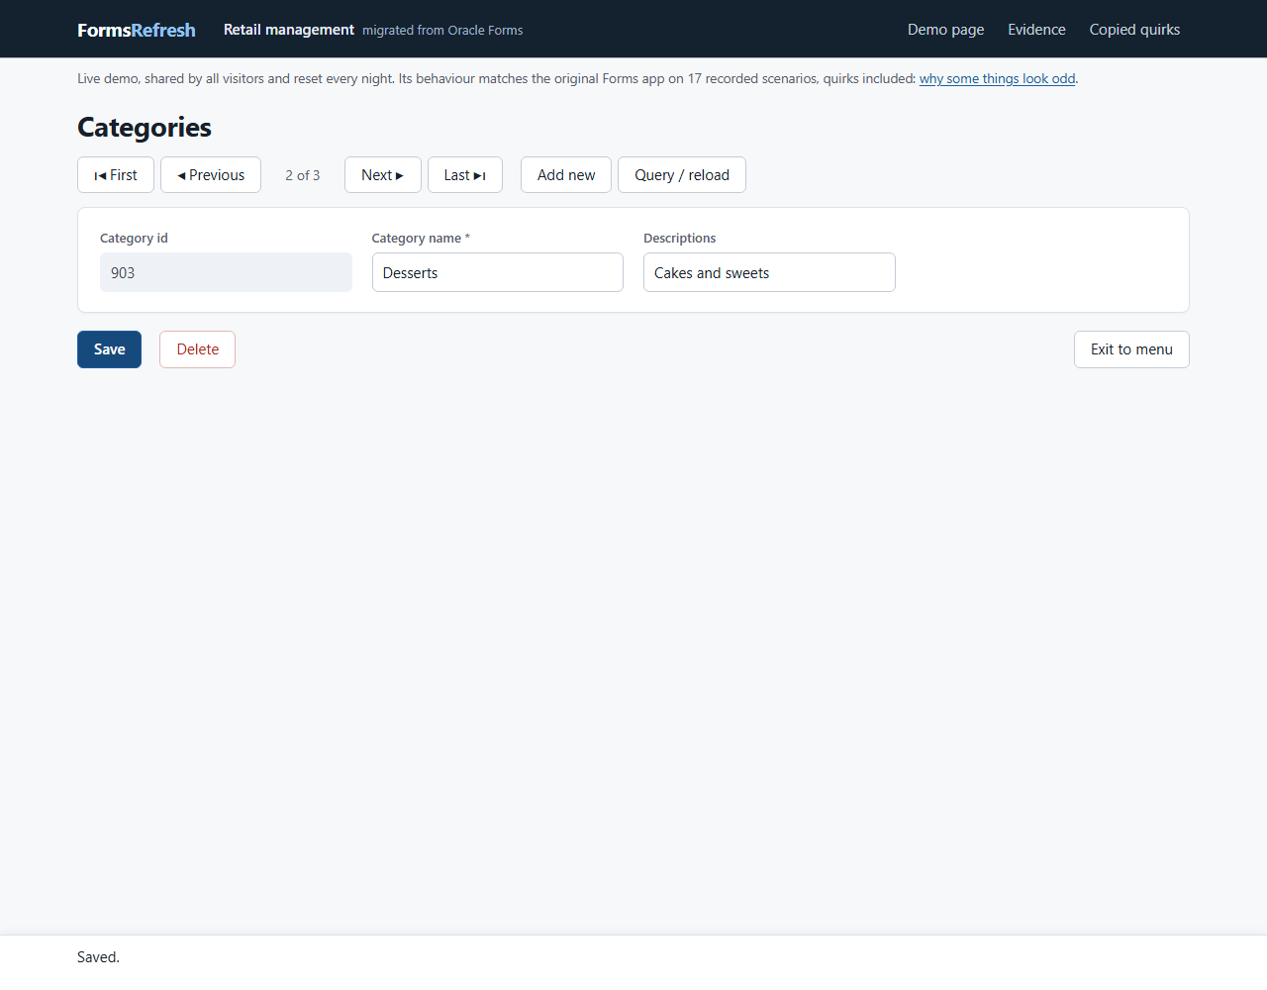The image size is (1267, 990).
Task: Click the 'migrated from Oracle Forms' subtitle
Action: click(442, 31)
